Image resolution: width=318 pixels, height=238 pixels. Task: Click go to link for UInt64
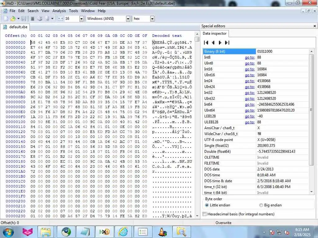(x=250, y=110)
